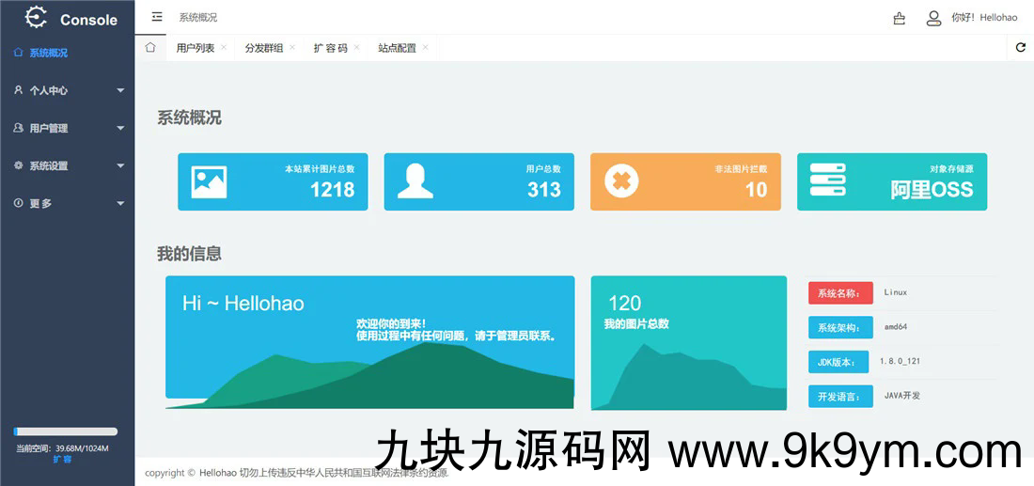Screen dimensions: 1034x486
Task: Click the theme icon in header
Action: click(900, 18)
